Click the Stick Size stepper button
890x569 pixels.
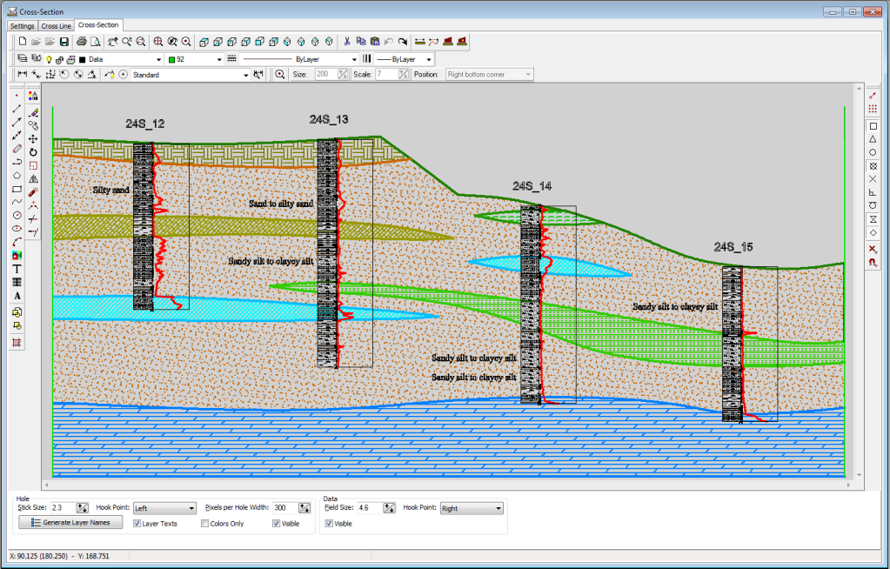(83, 508)
